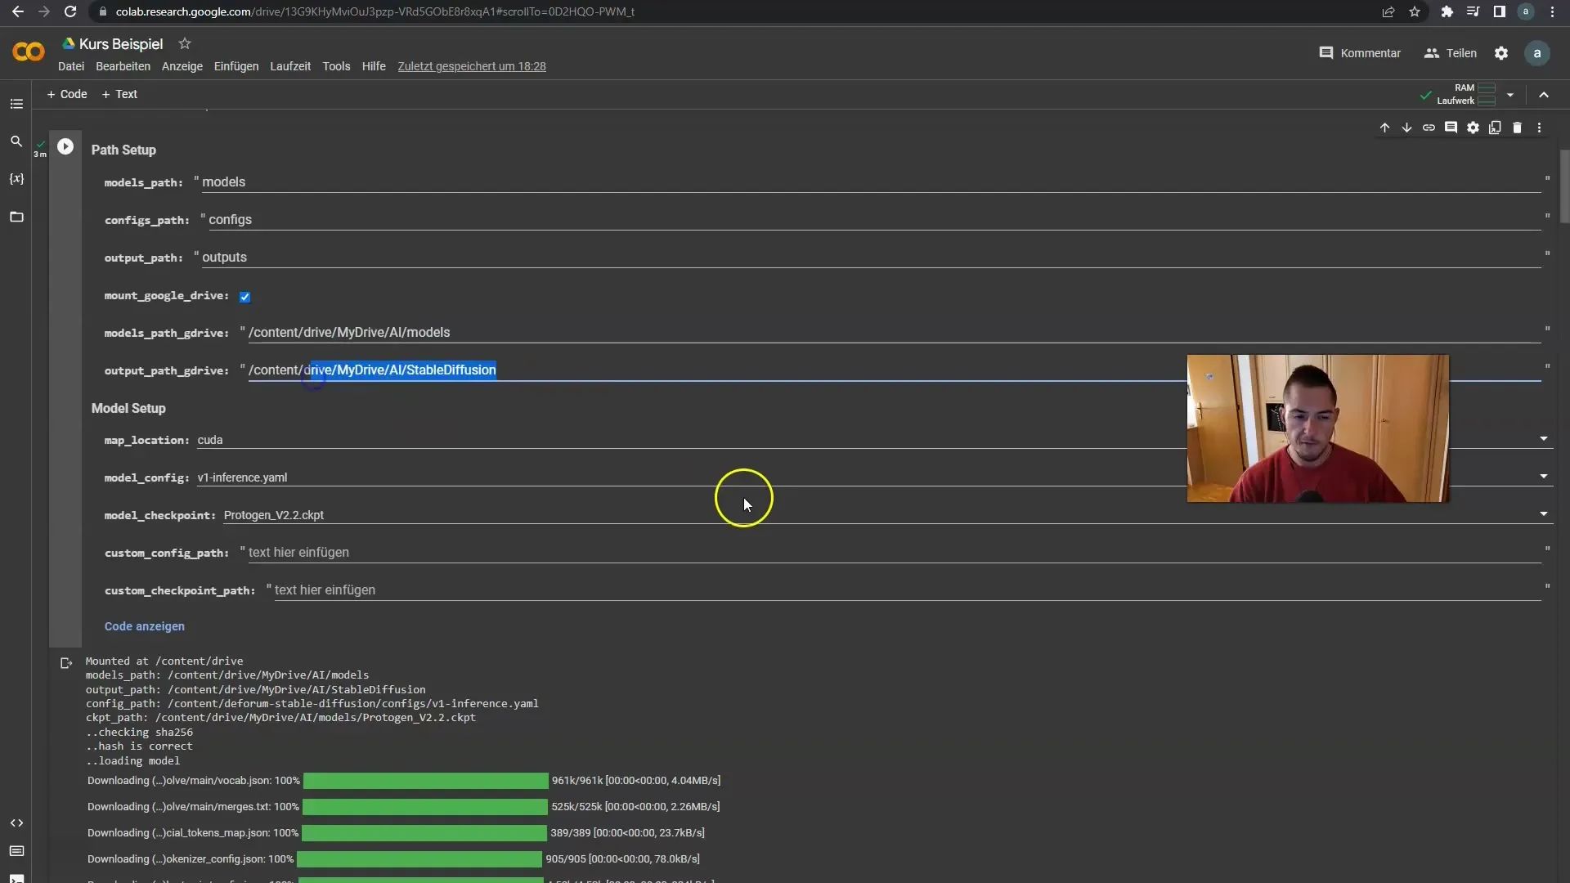This screenshot has width=1570, height=883.
Task: Open more cell actions menu
Action: (x=1539, y=128)
